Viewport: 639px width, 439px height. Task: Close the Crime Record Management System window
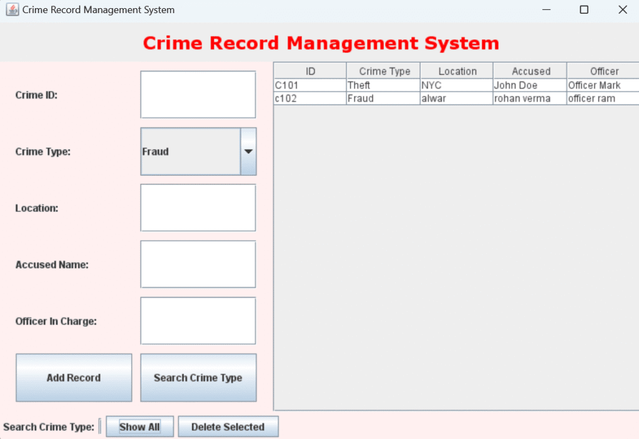tap(622, 10)
